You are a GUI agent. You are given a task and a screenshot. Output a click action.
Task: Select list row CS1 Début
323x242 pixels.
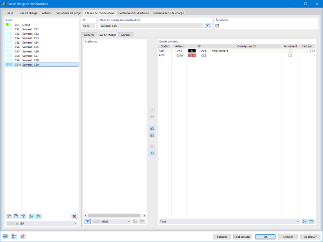(42, 25)
